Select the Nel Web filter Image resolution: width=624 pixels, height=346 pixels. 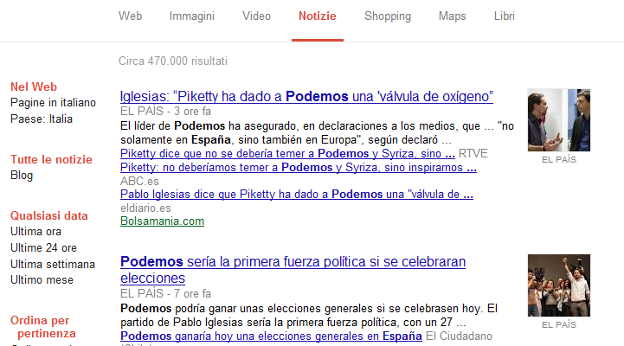click(34, 86)
